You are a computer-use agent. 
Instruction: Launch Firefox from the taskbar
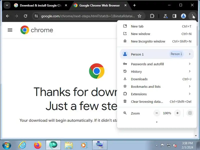click(x=38, y=145)
